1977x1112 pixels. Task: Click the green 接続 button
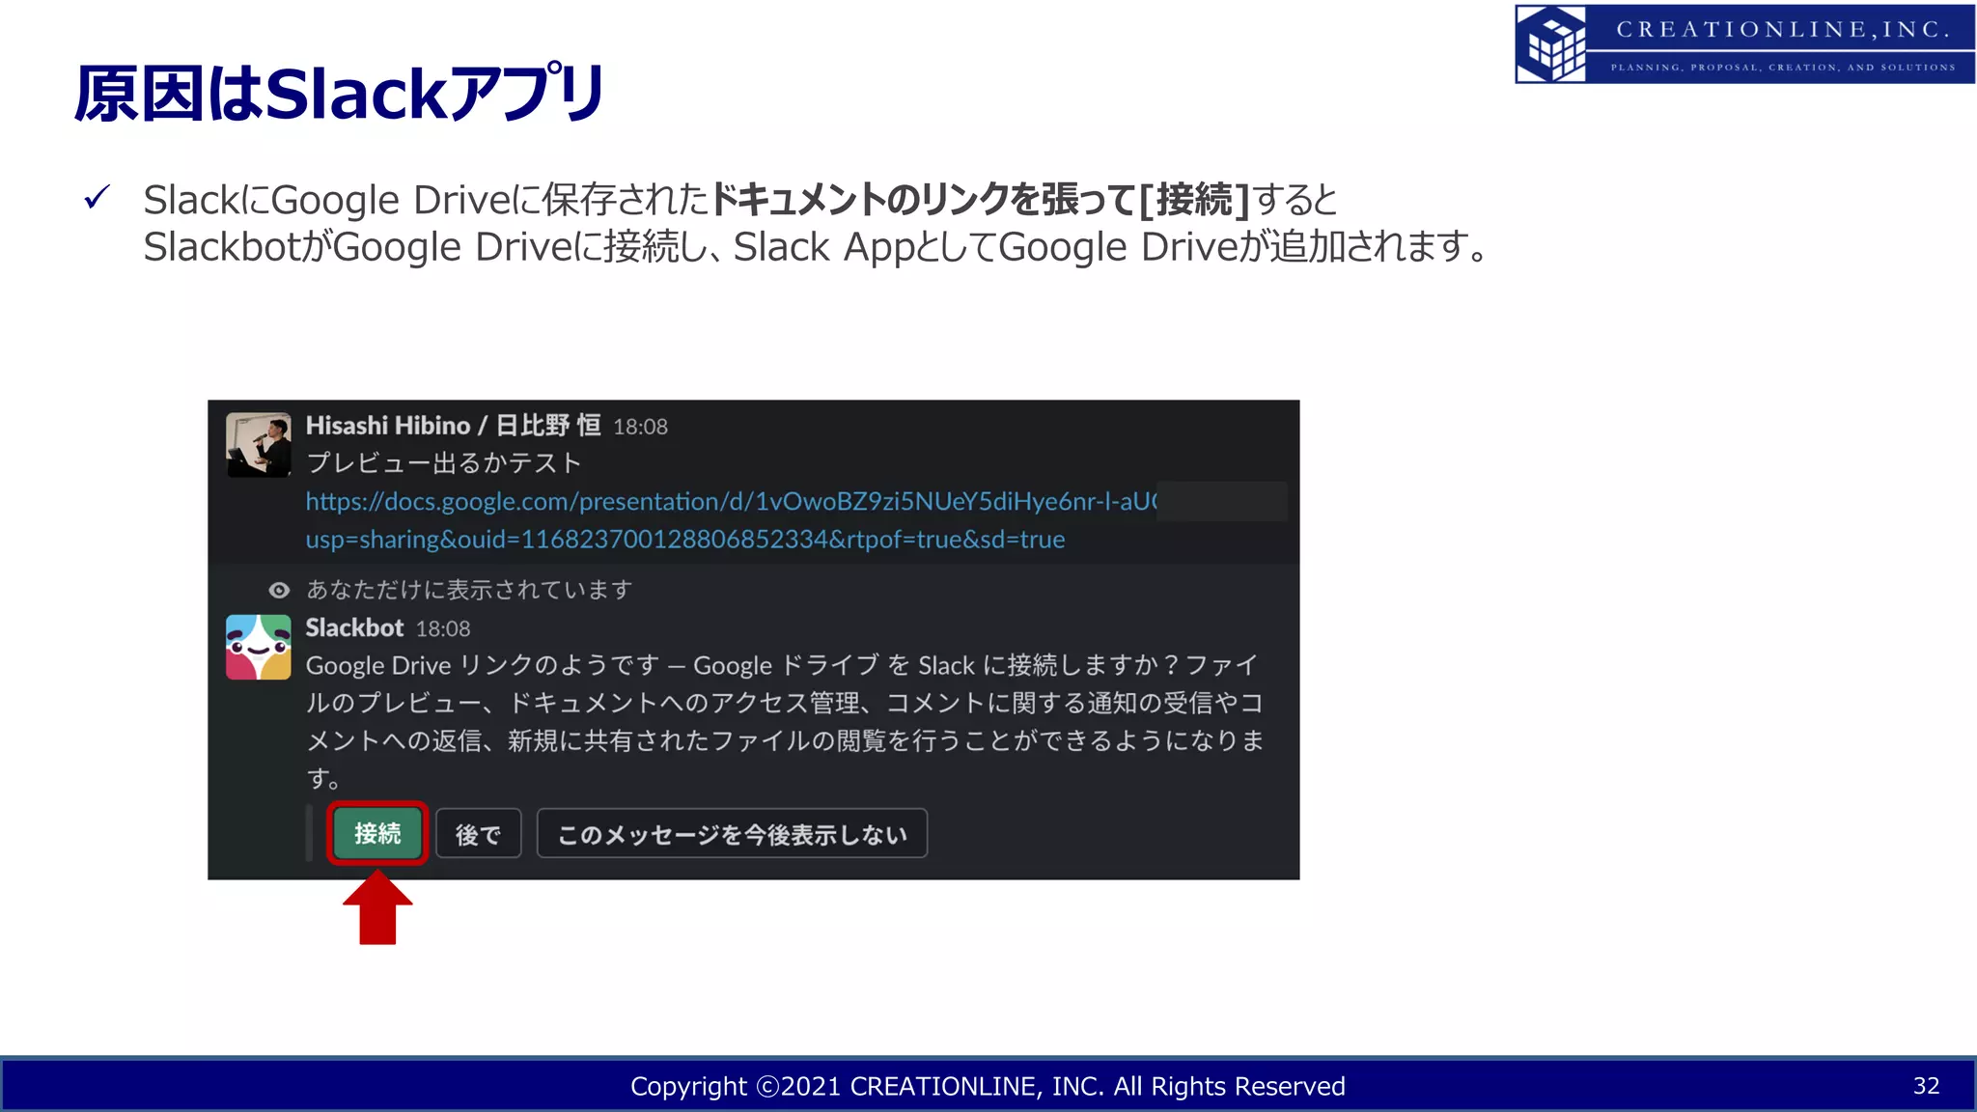click(x=377, y=833)
